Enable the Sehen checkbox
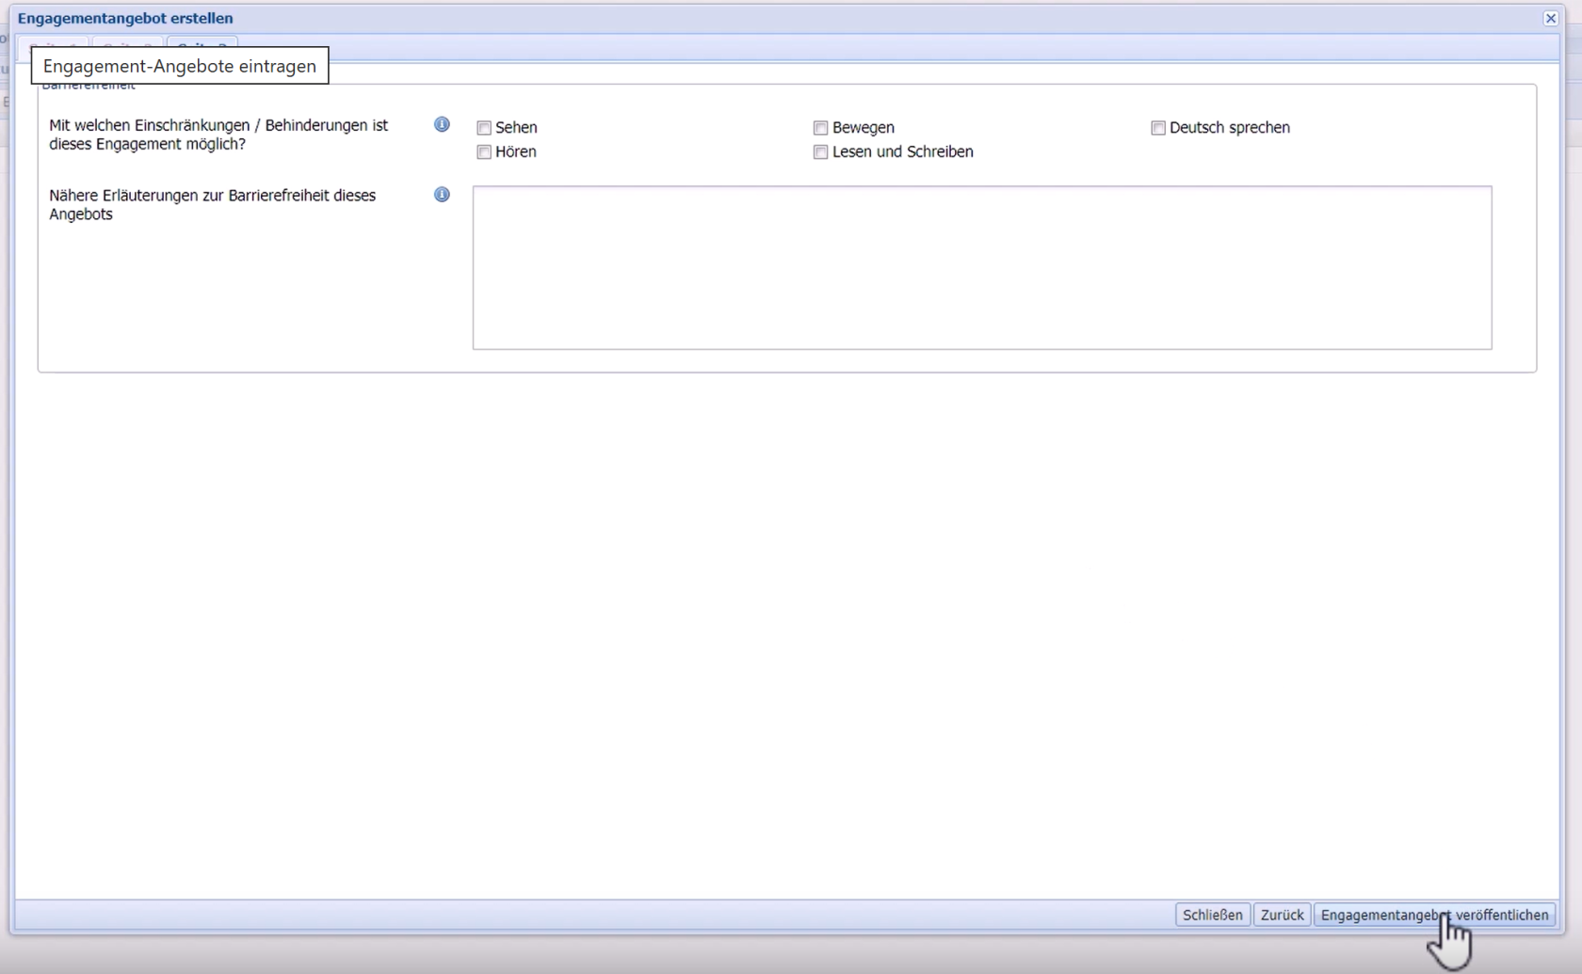This screenshot has height=974, width=1582. click(484, 128)
